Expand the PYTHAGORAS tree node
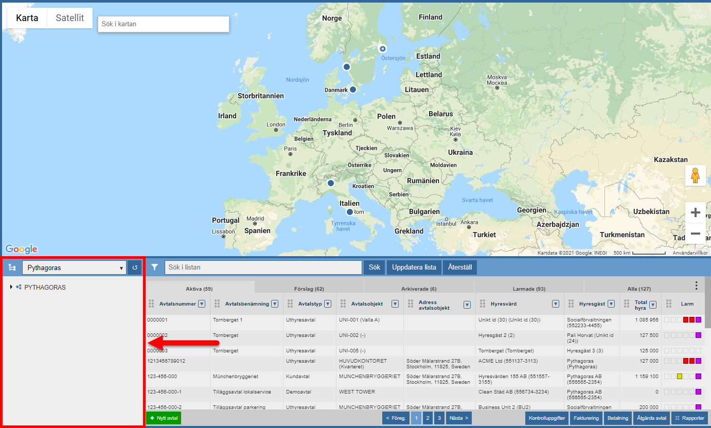Screen dimensions: 711x428 11,287
